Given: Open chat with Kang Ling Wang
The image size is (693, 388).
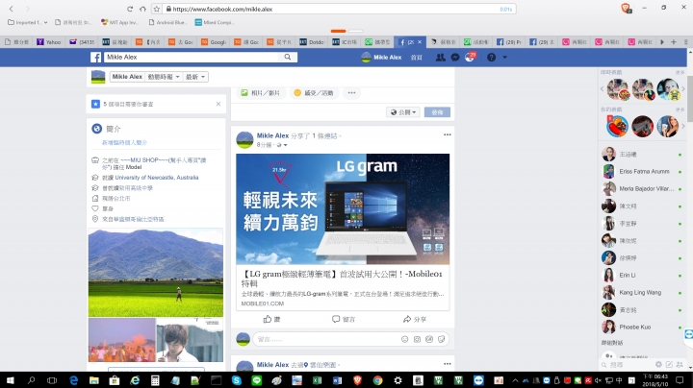Looking at the screenshot, I should click(642, 292).
